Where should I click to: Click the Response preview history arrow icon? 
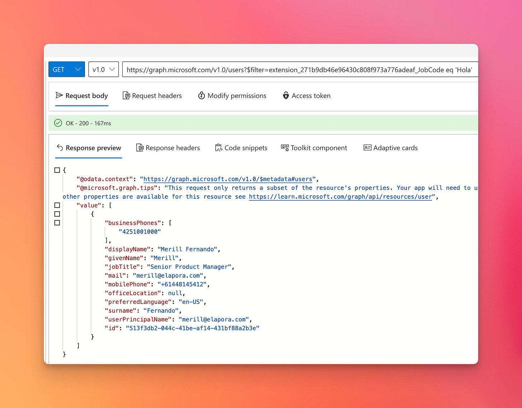click(60, 147)
